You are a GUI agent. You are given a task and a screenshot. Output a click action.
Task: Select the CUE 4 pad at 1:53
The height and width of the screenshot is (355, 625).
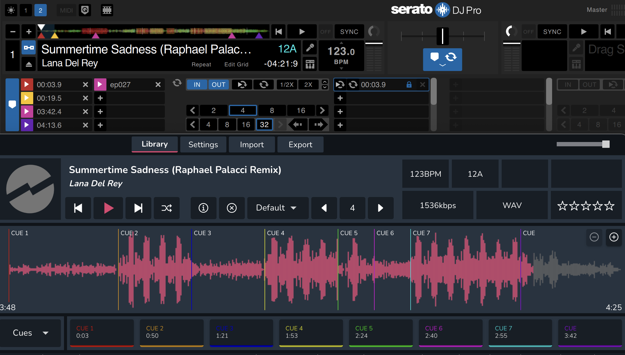point(311,333)
